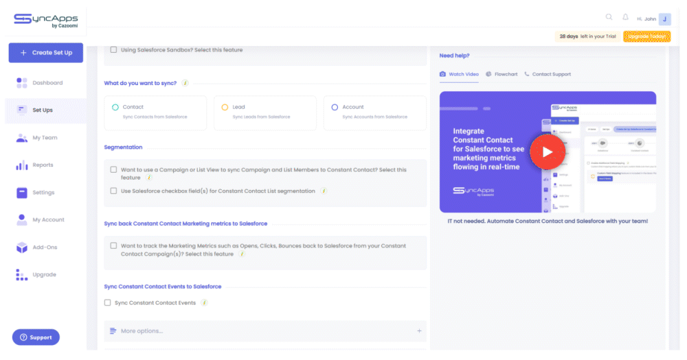687x360 pixels.
Task: Click the My Team people icon
Action: coord(22,138)
